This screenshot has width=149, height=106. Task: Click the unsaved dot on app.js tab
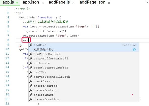tap(17, 3)
